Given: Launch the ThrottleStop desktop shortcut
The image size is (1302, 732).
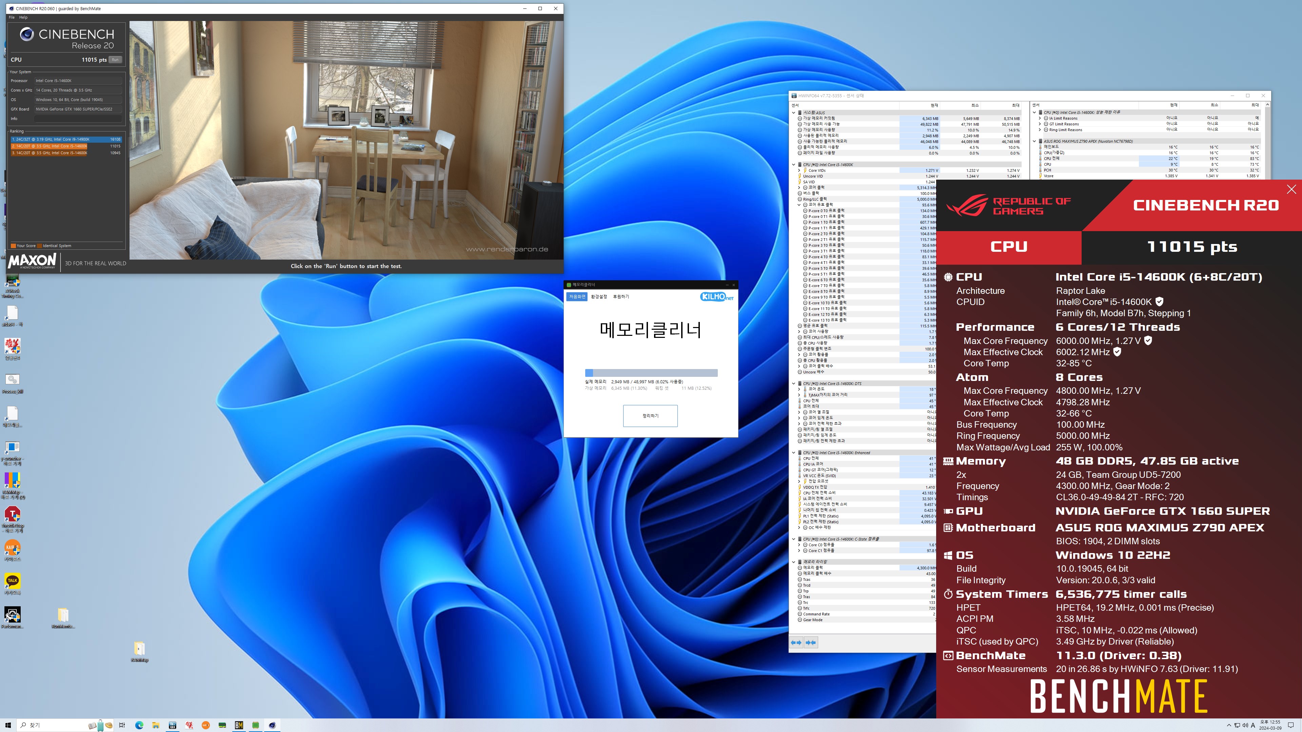Looking at the screenshot, I should pyautogui.click(x=12, y=519).
